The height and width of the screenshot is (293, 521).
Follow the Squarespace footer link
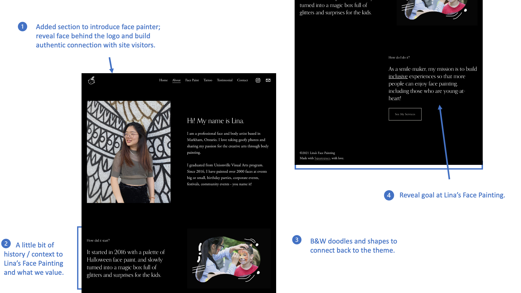(x=322, y=158)
